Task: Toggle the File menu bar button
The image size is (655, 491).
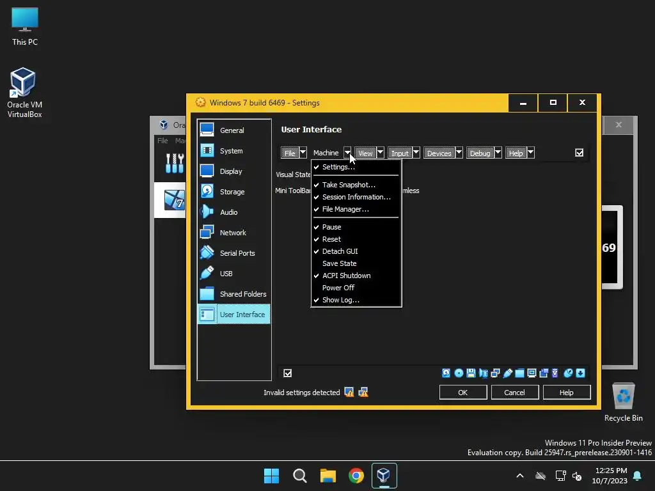Action: (x=290, y=153)
